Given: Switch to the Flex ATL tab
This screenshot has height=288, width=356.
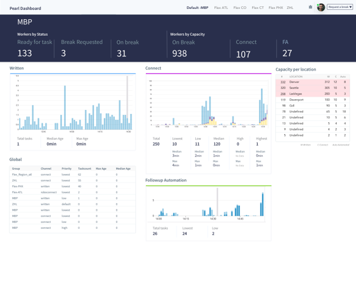Looking at the screenshot, I should pyautogui.click(x=222, y=8).
